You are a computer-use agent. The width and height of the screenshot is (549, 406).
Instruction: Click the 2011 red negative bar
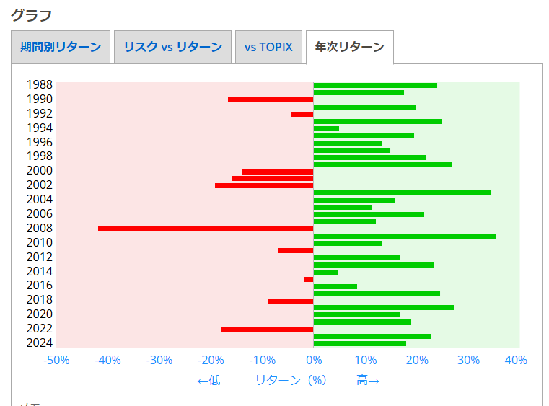point(295,250)
